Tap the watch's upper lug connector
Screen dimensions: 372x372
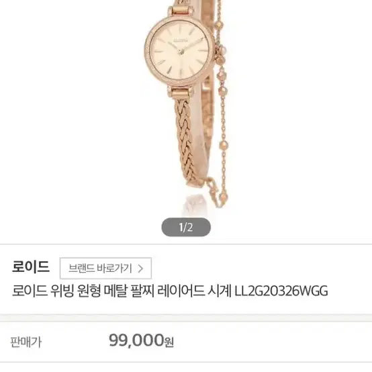click(x=181, y=11)
